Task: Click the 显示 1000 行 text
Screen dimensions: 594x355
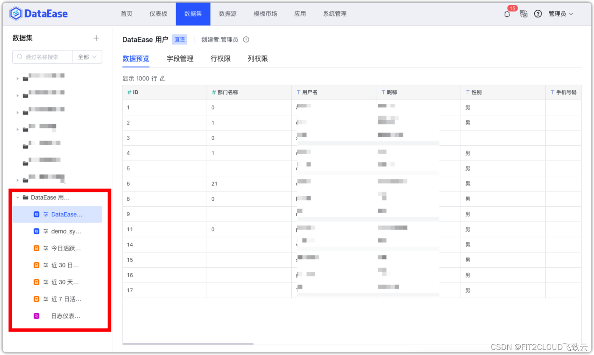Action: point(140,78)
